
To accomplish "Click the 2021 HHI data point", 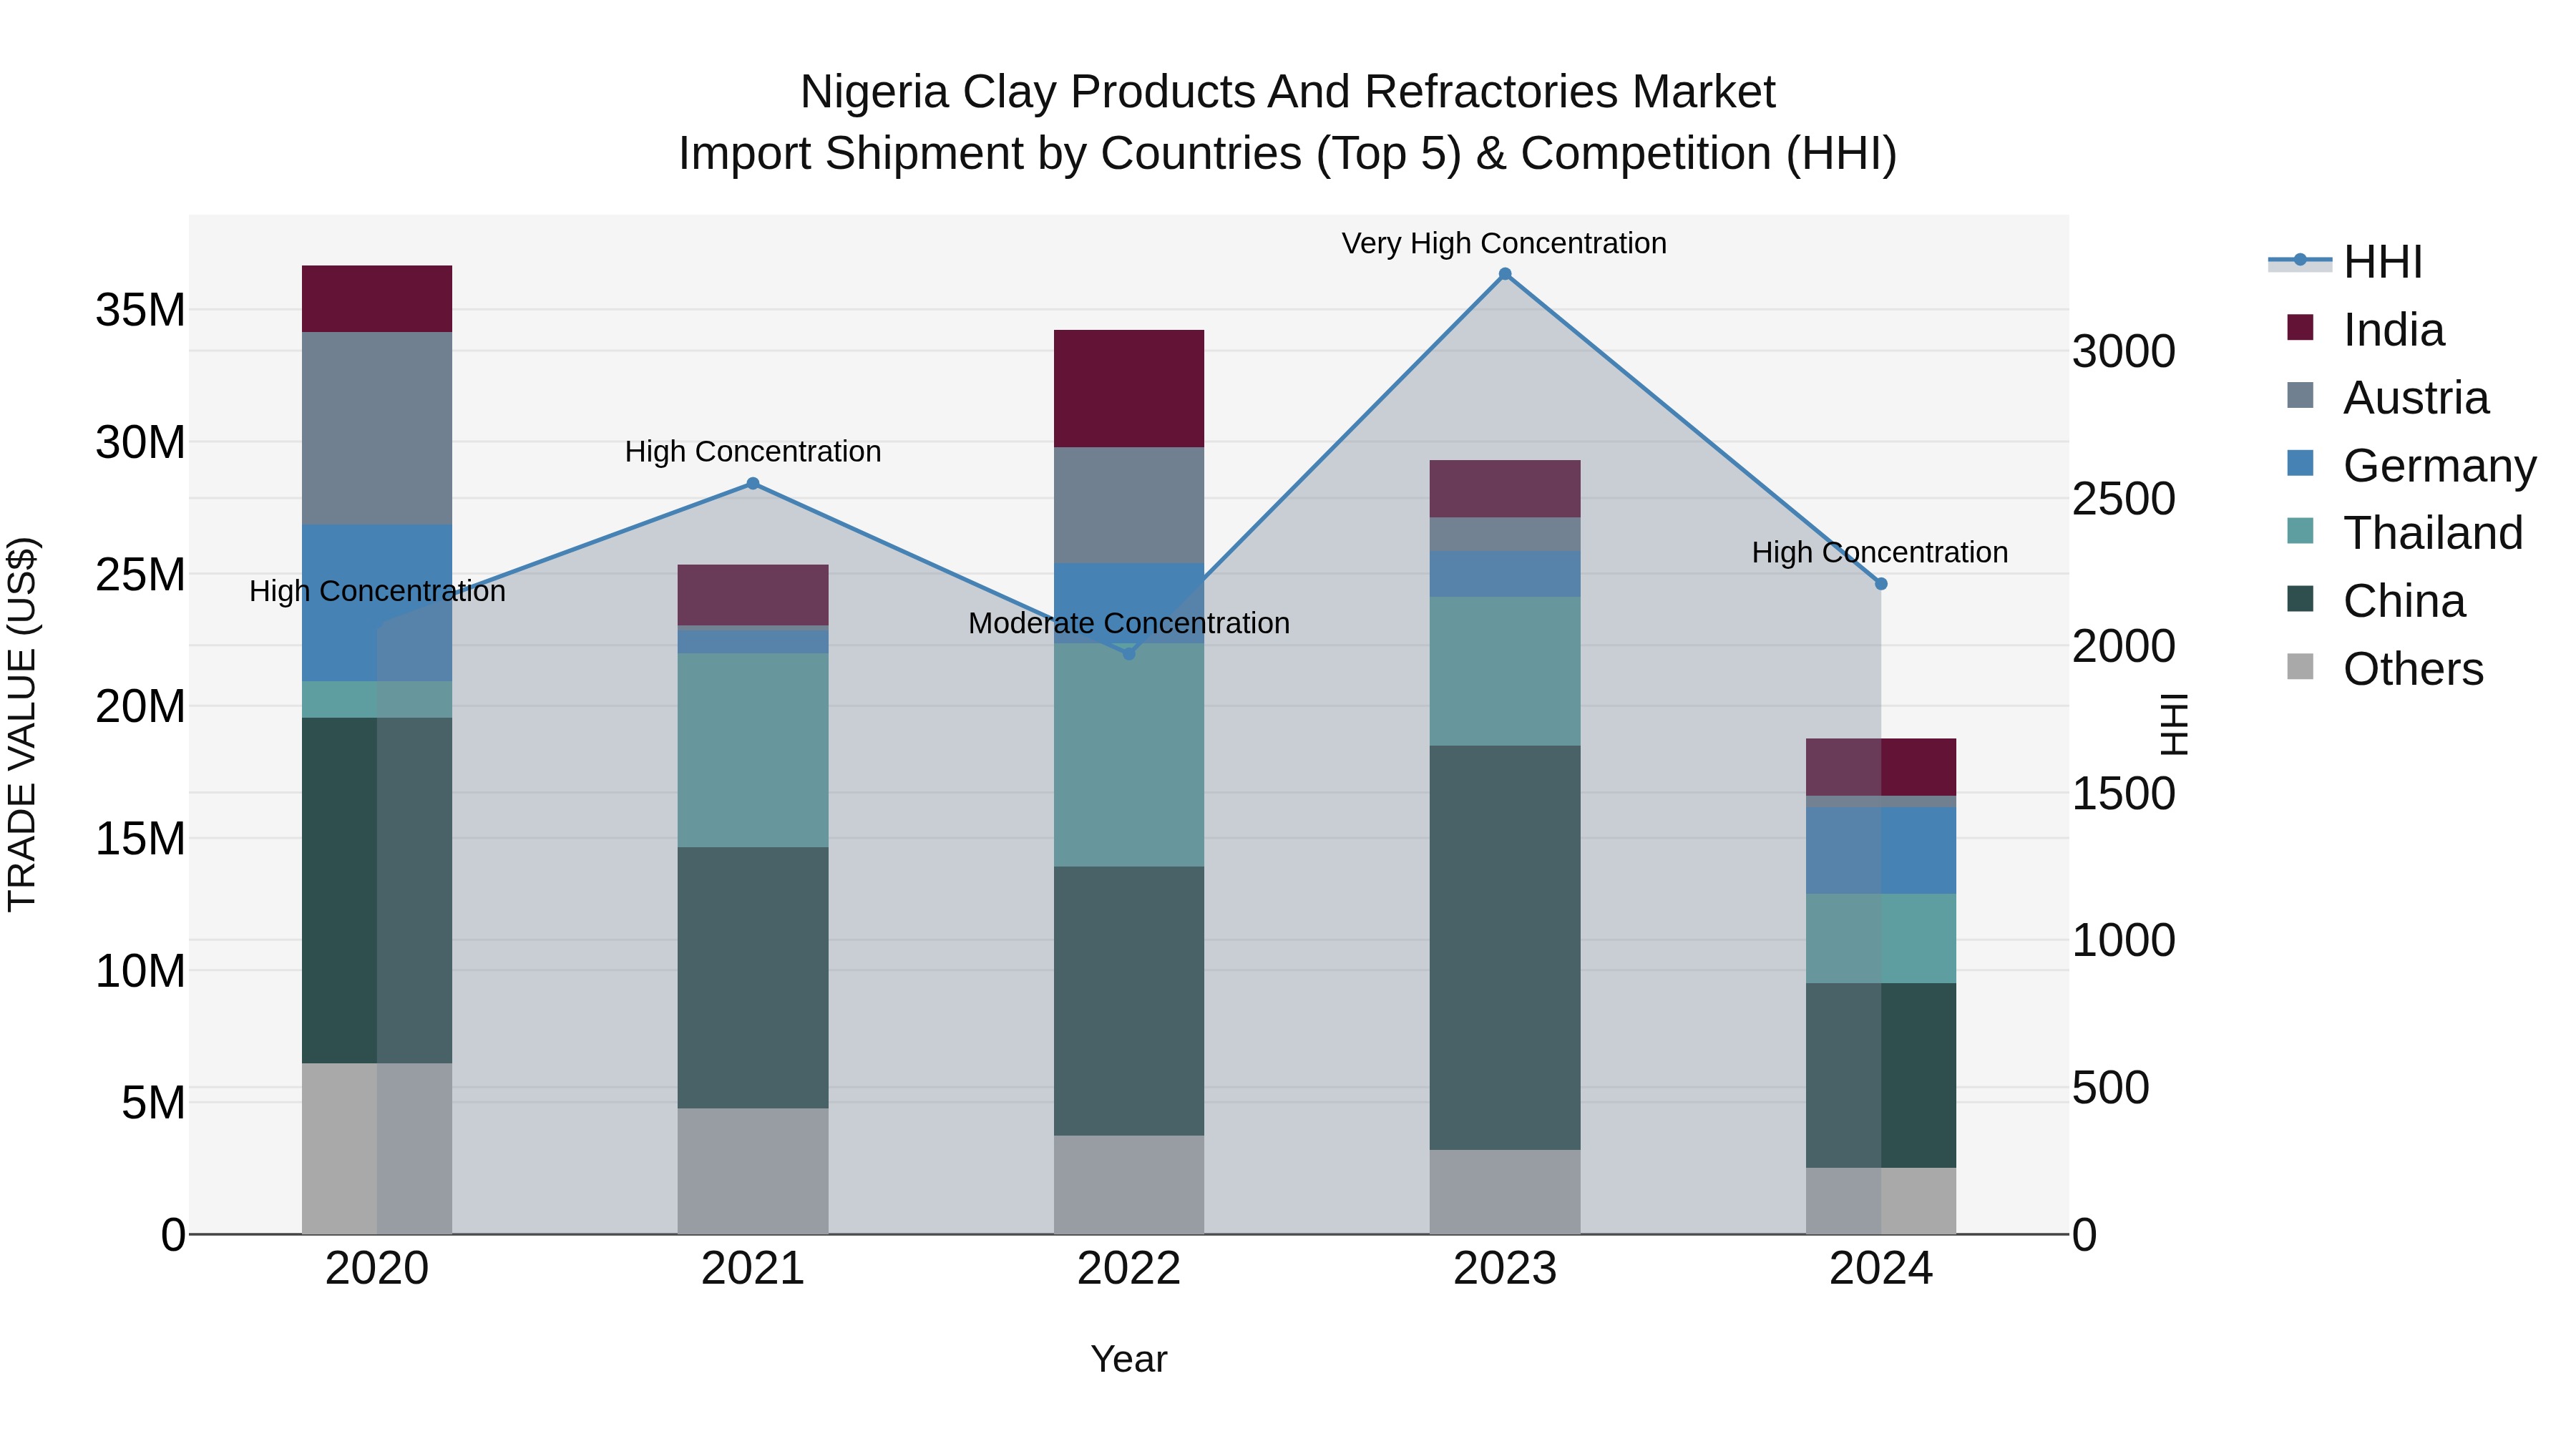I will 753,484.
